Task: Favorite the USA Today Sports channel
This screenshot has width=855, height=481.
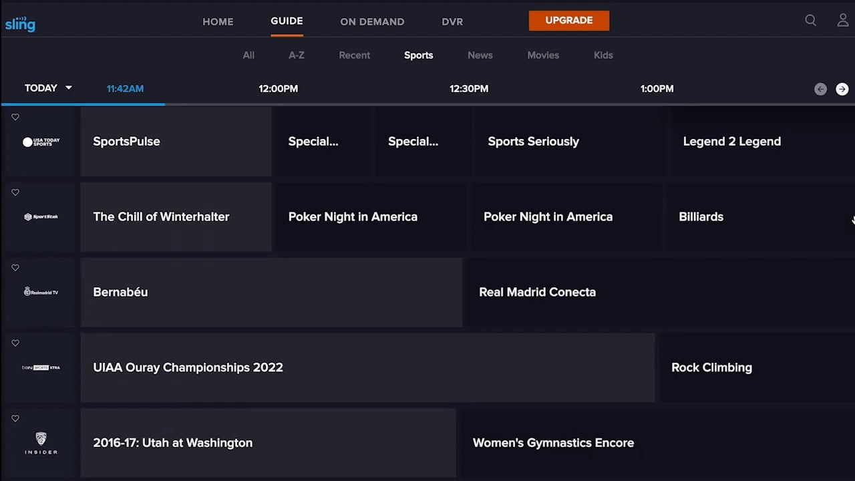Action: pos(15,117)
